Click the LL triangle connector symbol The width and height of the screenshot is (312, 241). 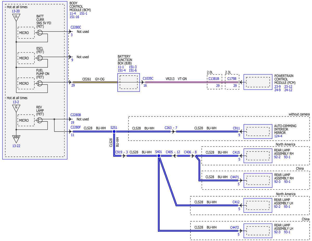[x=16, y=17]
